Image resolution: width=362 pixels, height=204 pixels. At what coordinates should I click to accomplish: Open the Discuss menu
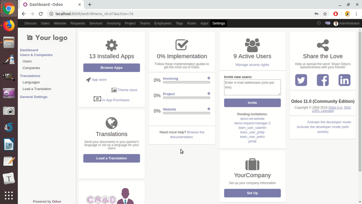pos(30,23)
